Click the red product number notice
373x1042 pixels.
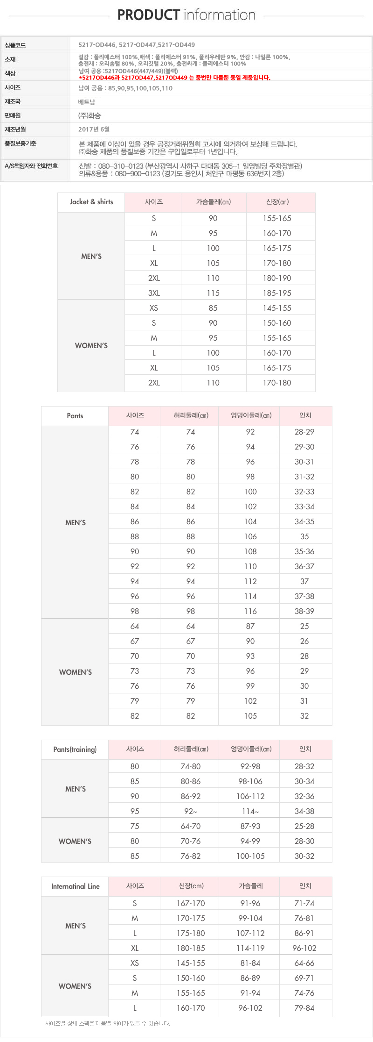tap(174, 78)
